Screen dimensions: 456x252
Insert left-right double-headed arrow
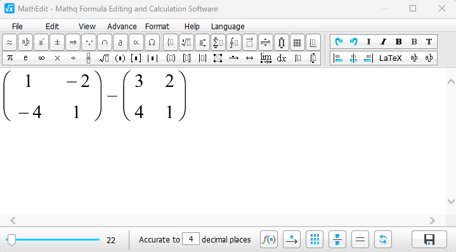249,58
